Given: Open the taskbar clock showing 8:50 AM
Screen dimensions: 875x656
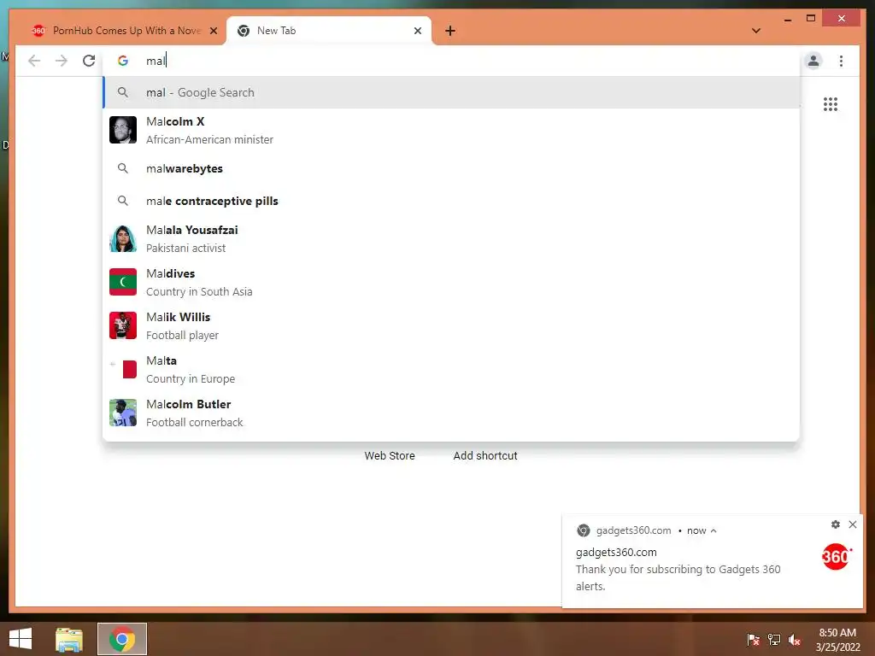Looking at the screenshot, I should [837, 640].
